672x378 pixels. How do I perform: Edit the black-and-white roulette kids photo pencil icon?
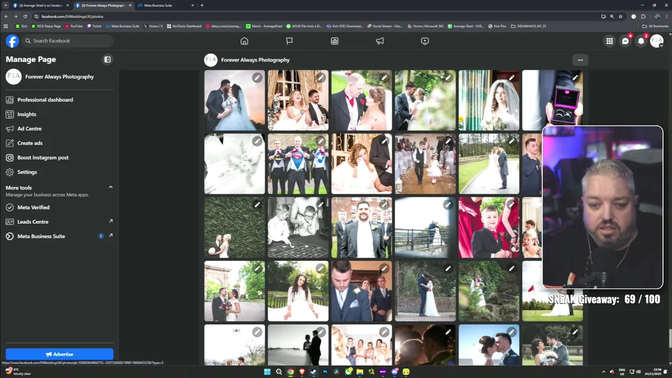pyautogui.click(x=320, y=205)
